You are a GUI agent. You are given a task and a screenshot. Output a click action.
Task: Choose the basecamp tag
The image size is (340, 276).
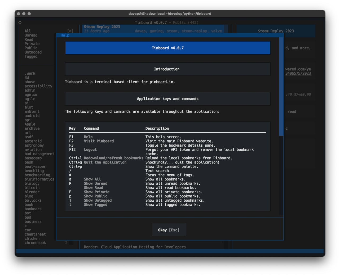[x=33, y=158]
